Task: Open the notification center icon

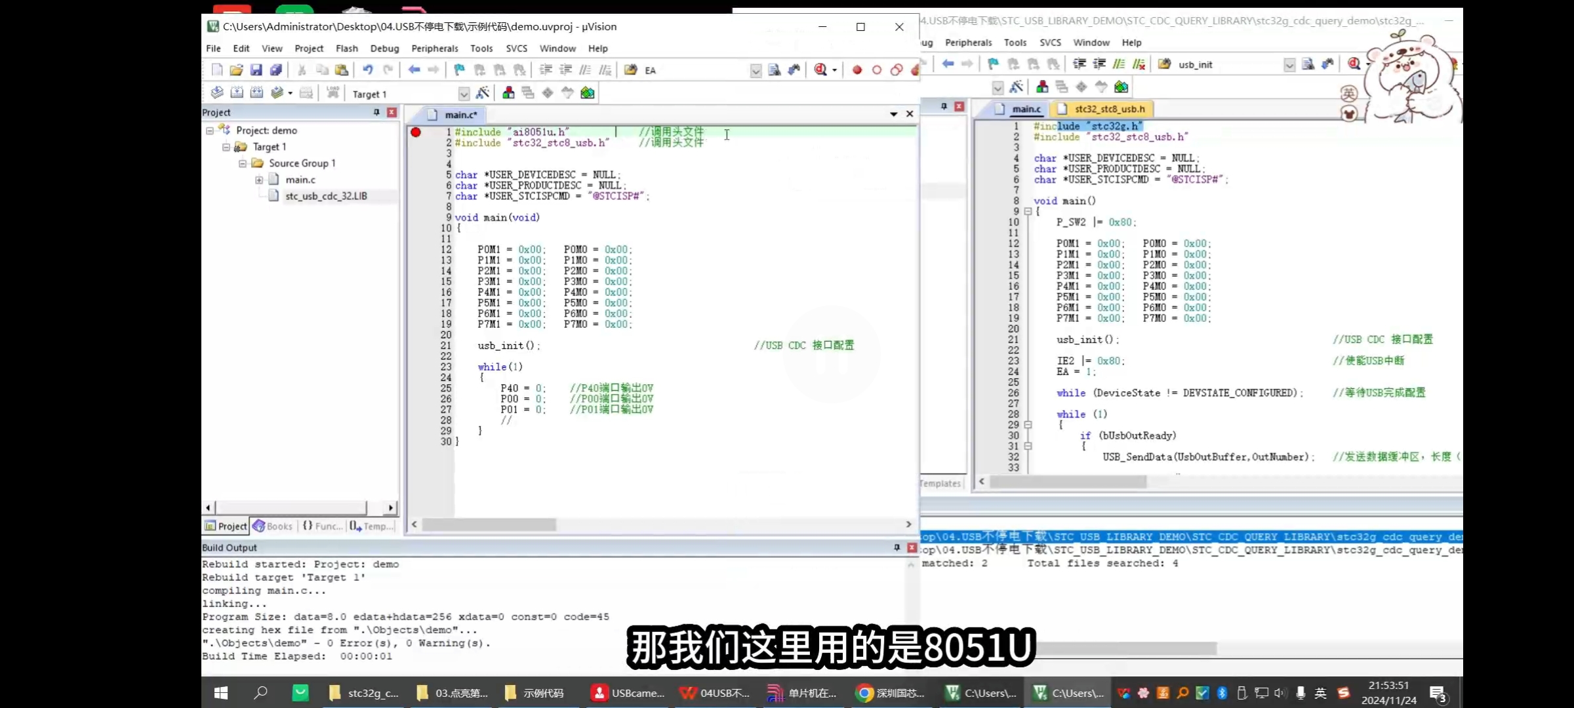Action: [x=1438, y=694]
